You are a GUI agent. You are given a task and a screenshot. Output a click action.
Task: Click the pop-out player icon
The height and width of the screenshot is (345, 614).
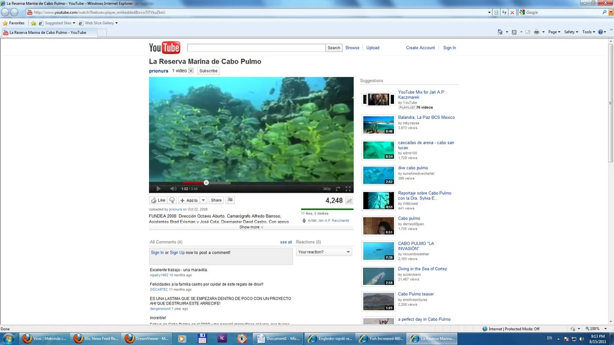pos(338,189)
